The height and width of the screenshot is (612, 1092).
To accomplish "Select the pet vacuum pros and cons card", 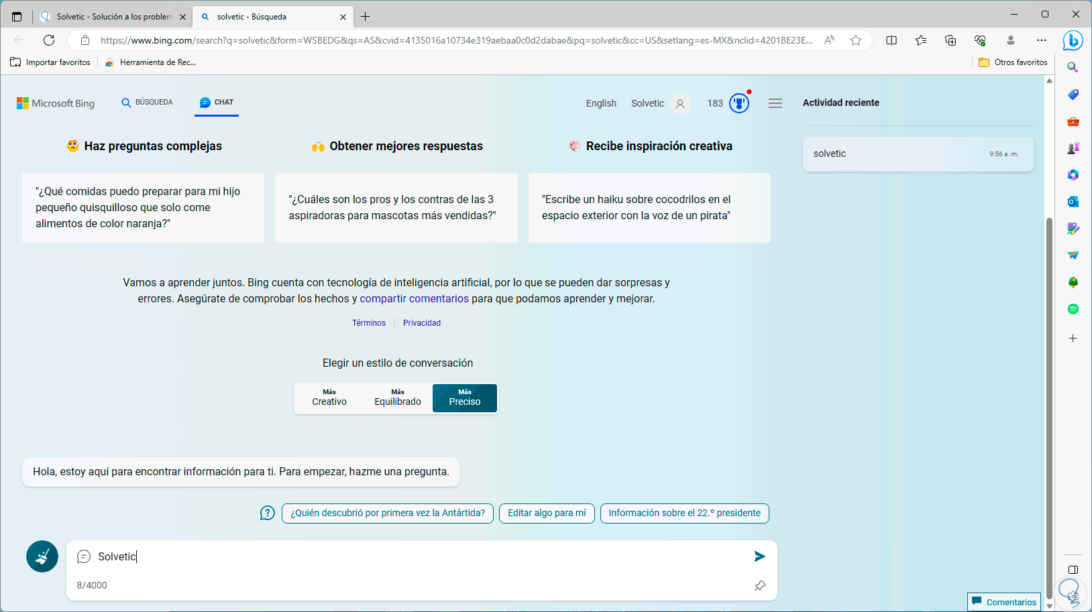I will (396, 208).
